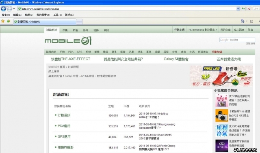This screenshot has height=153, width=260.
Task: Open the 我的最愛 (Favorites) menu
Action: (x=43, y=15)
